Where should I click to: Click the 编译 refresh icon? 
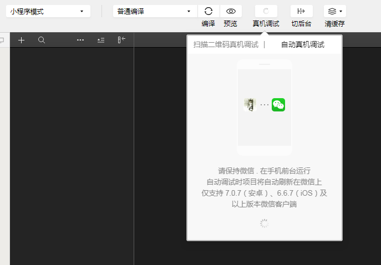click(209, 11)
